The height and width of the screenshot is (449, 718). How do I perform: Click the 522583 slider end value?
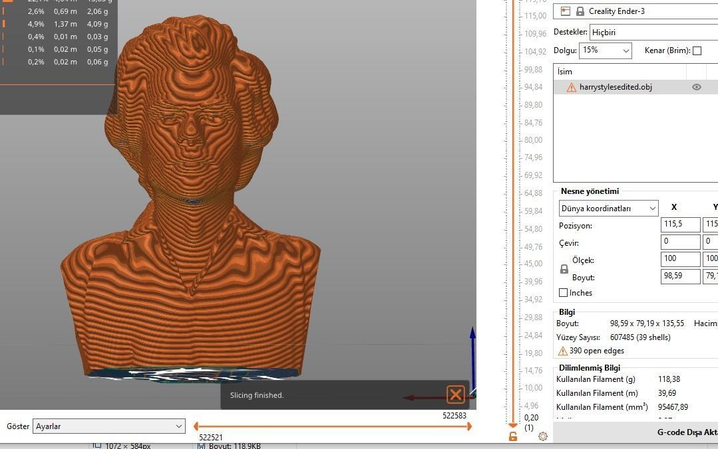tap(454, 416)
